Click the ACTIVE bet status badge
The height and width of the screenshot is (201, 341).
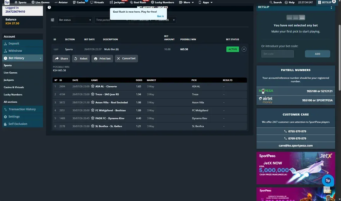[232, 49]
